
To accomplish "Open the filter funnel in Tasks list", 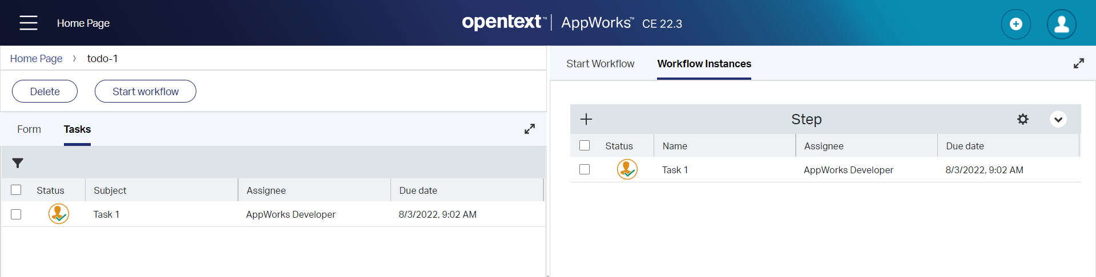I will pos(18,163).
